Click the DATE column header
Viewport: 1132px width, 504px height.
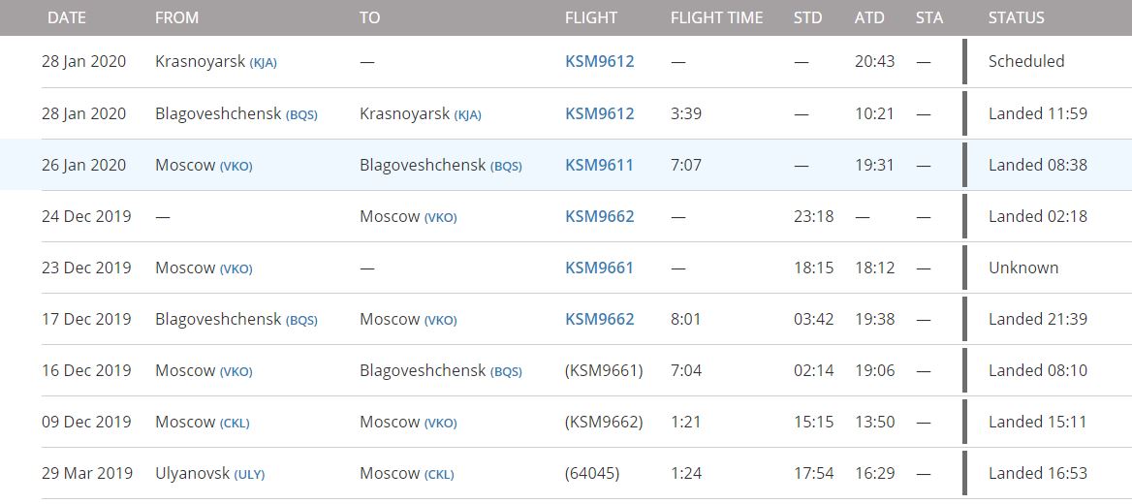67,17
